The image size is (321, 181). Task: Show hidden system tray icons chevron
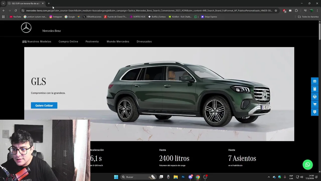tap(269, 177)
